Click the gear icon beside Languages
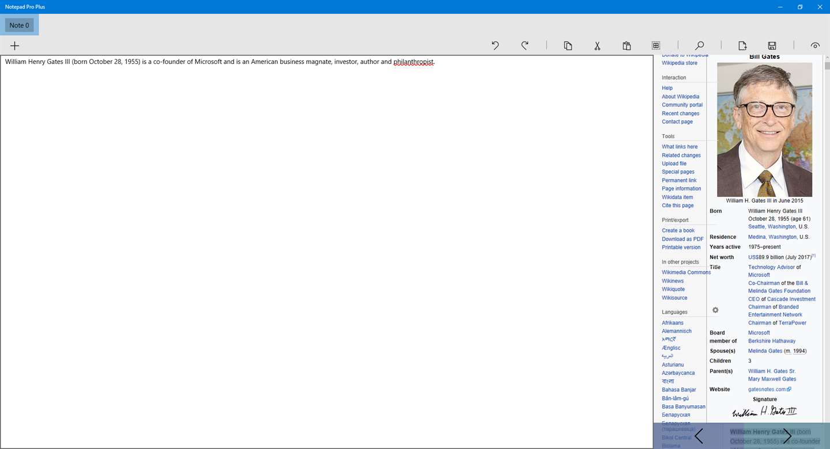This screenshot has height=449, width=830. point(715,310)
